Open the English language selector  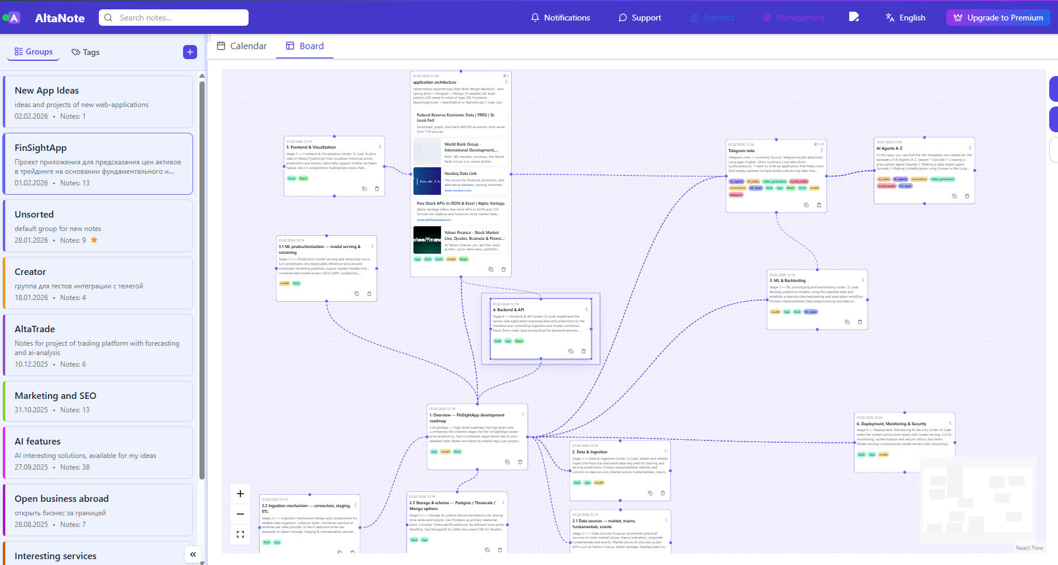click(x=905, y=18)
